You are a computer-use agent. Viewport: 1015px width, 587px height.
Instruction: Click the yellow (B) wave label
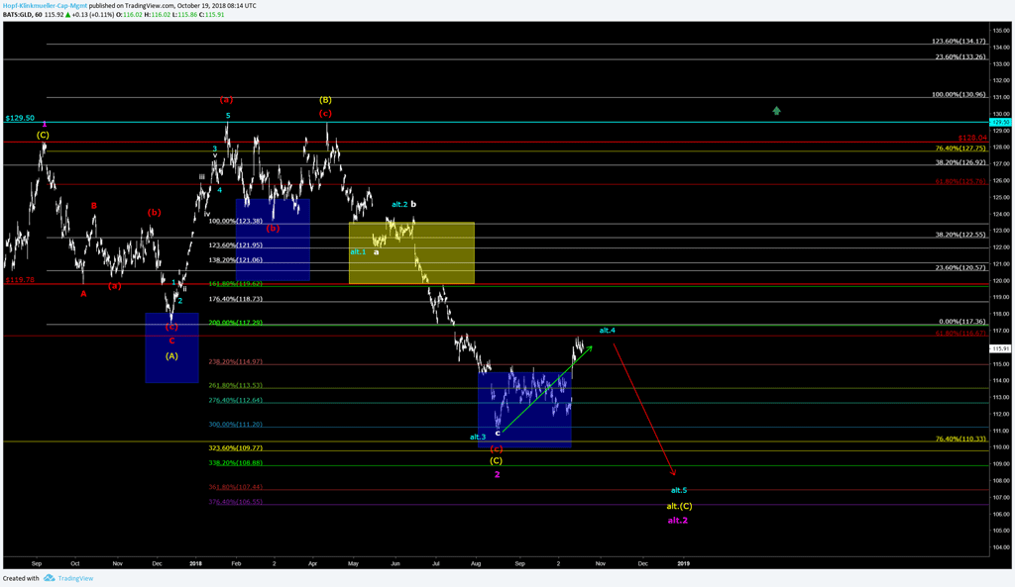(325, 100)
